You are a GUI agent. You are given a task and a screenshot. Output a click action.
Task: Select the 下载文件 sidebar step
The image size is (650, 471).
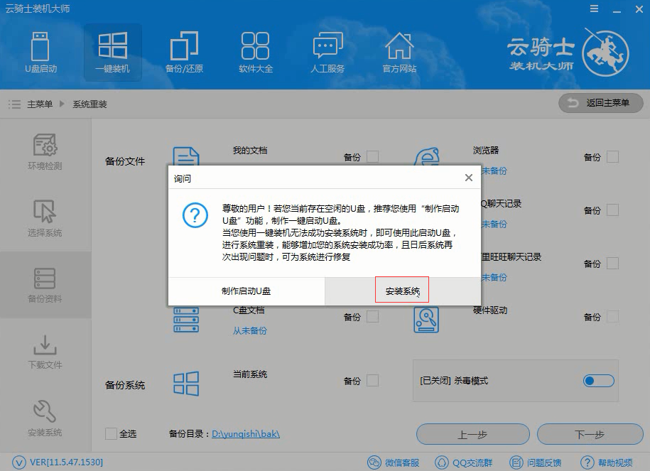pyautogui.click(x=45, y=352)
